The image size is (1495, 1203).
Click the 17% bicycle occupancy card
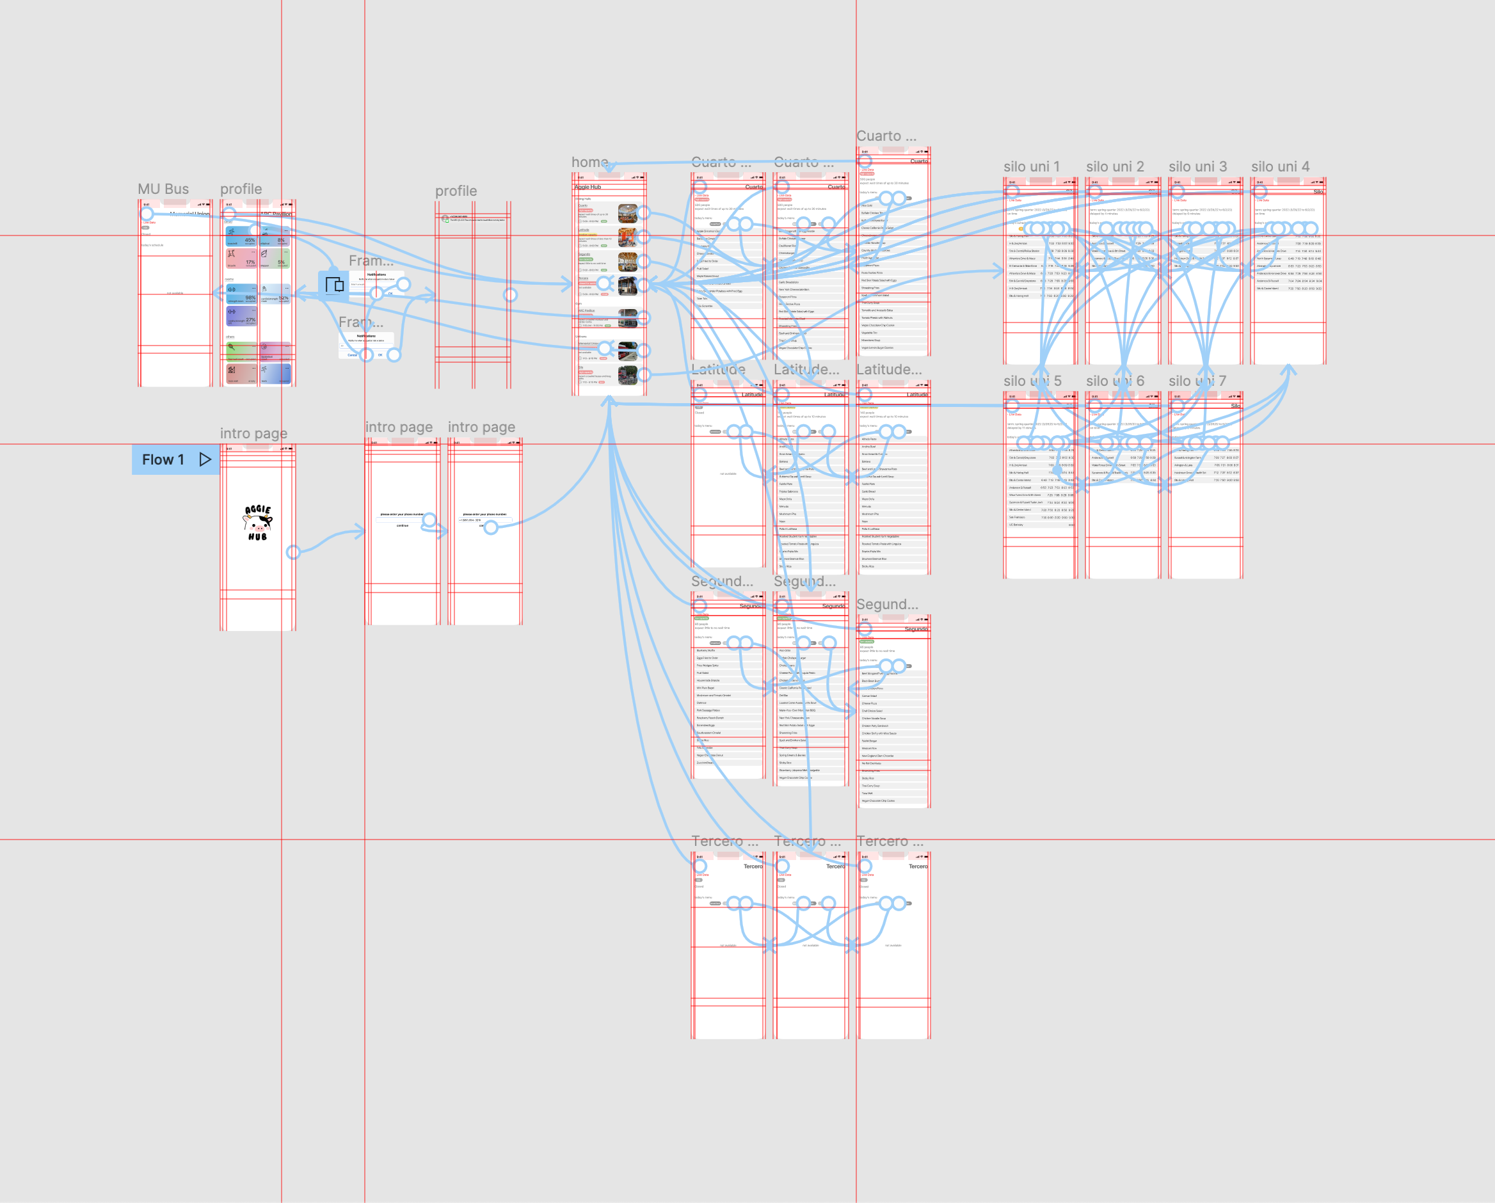[241, 259]
